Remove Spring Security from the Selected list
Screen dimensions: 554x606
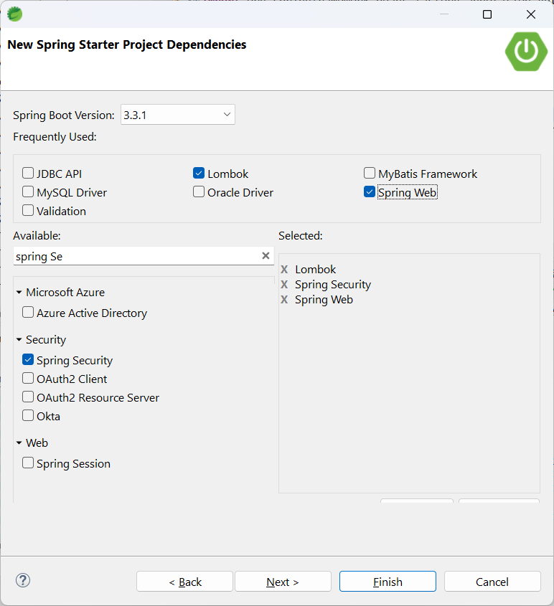284,285
